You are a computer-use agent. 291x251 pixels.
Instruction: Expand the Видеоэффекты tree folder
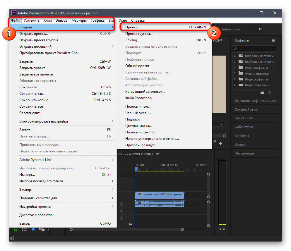click(234, 79)
